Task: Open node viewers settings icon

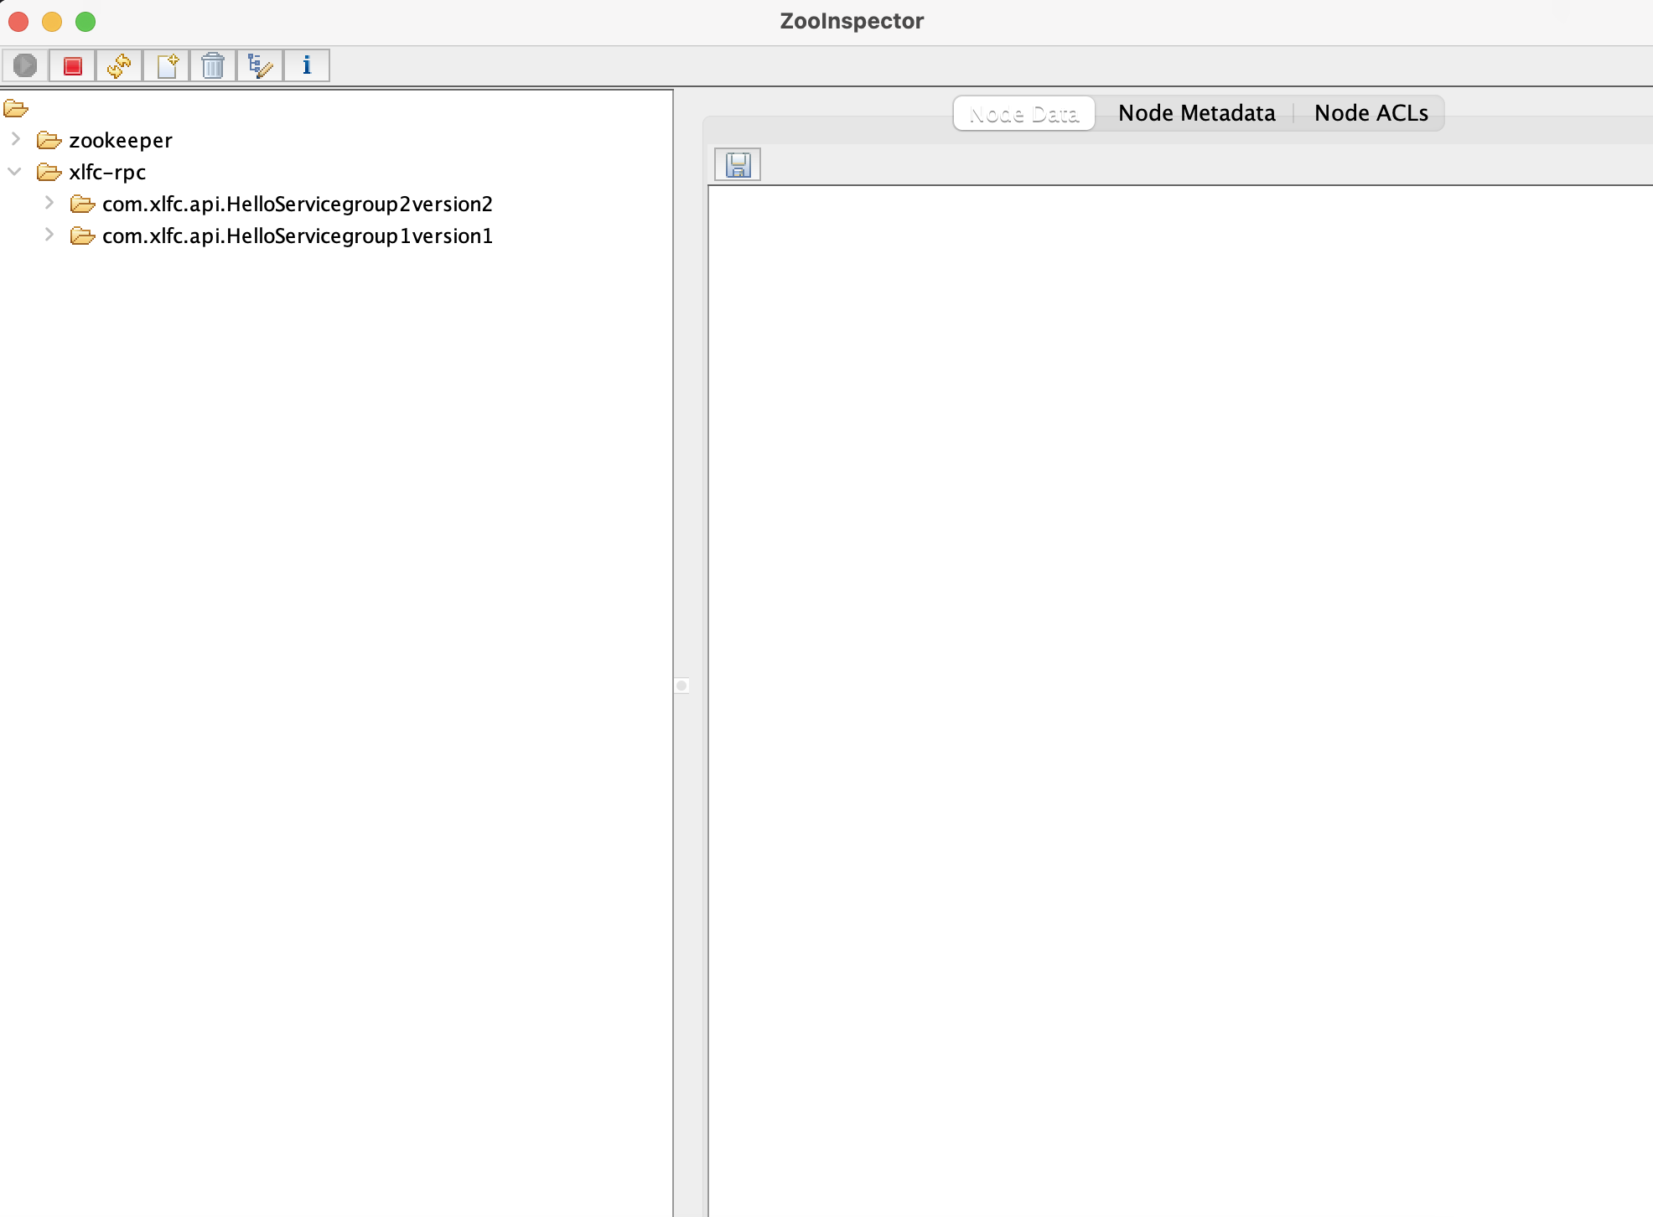Action: 260,65
